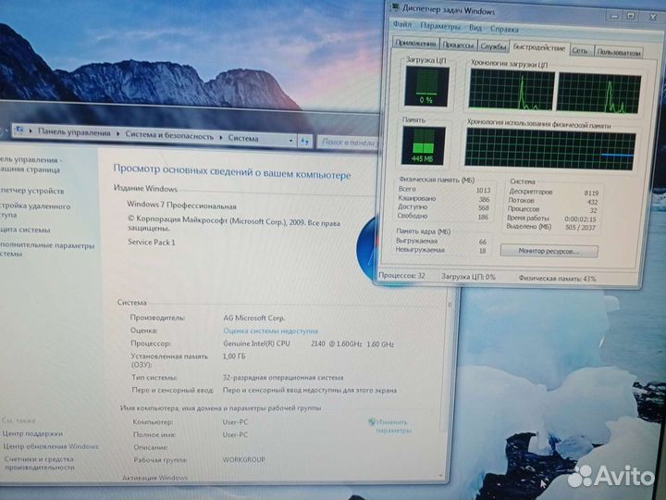
Task: Open Дополнительные параметры системы link
Action: click(47, 249)
